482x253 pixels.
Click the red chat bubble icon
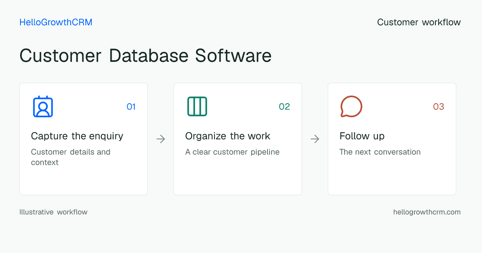pos(351,106)
